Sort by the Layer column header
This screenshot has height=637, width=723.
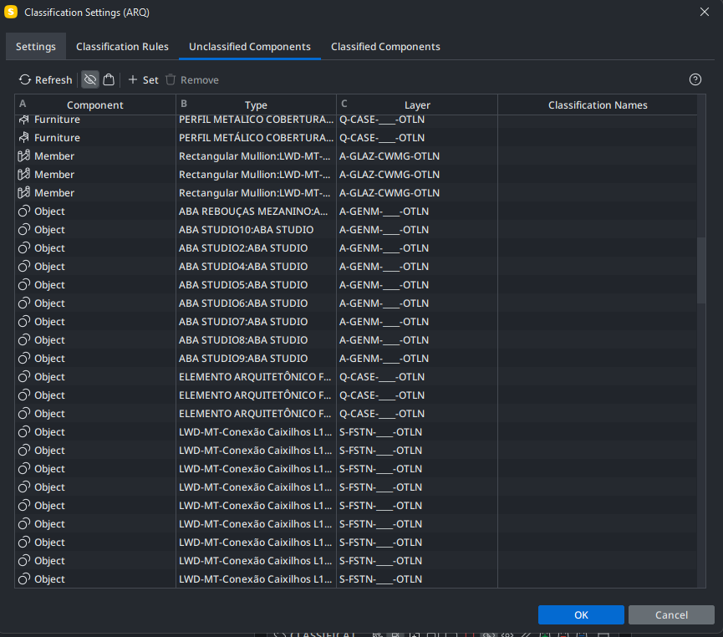point(417,104)
